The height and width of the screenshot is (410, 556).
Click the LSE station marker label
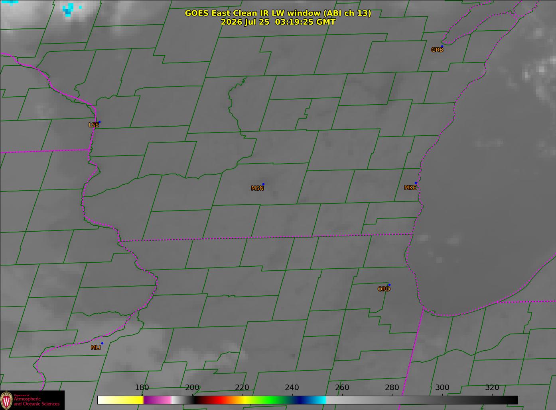[93, 125]
